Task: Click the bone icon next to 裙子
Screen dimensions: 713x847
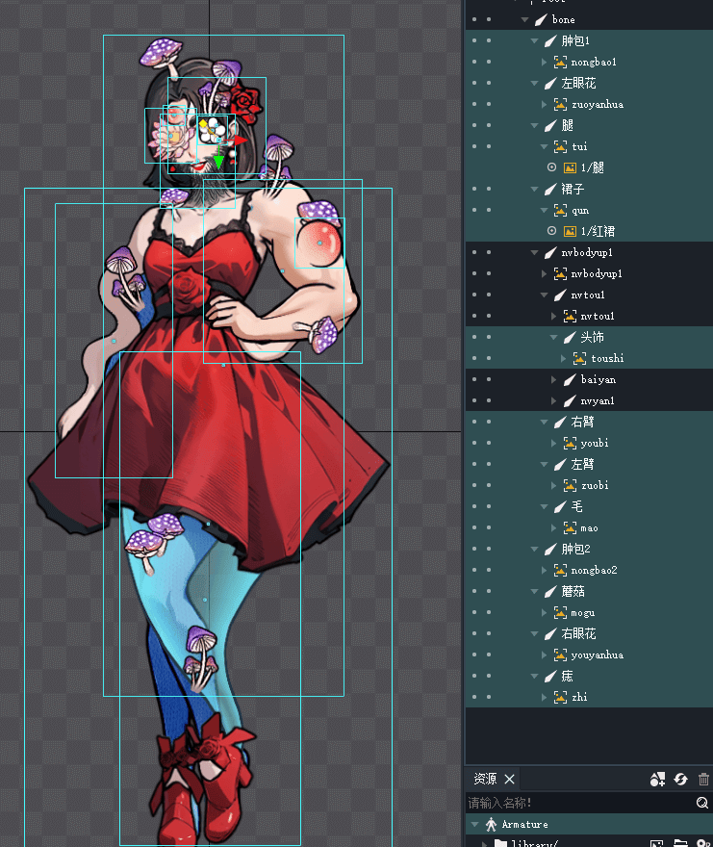Action: (548, 190)
